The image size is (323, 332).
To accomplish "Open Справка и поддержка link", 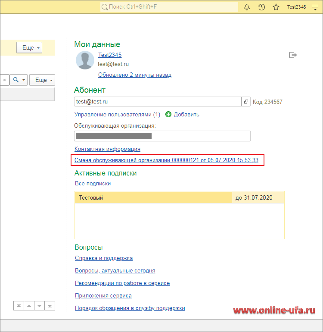I will [x=104, y=258].
